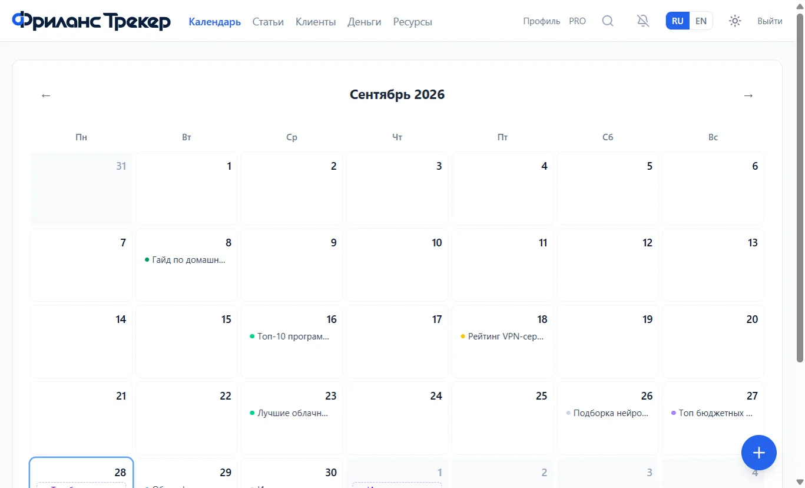Open the 'Топ бюджетных ...' event
This screenshot has height=488, width=805.
[713, 413]
